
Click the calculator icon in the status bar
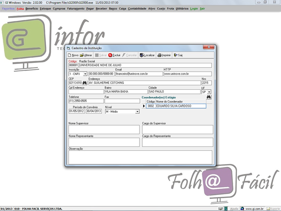(226, 209)
